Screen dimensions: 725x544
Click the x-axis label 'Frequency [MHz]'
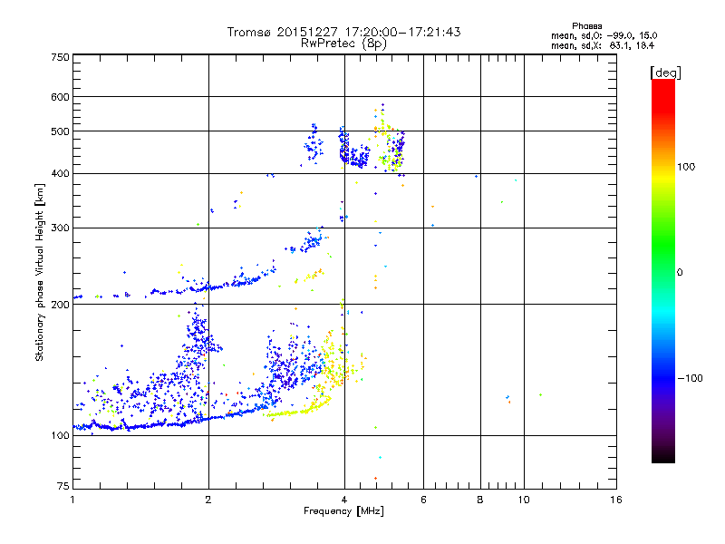tap(343, 511)
